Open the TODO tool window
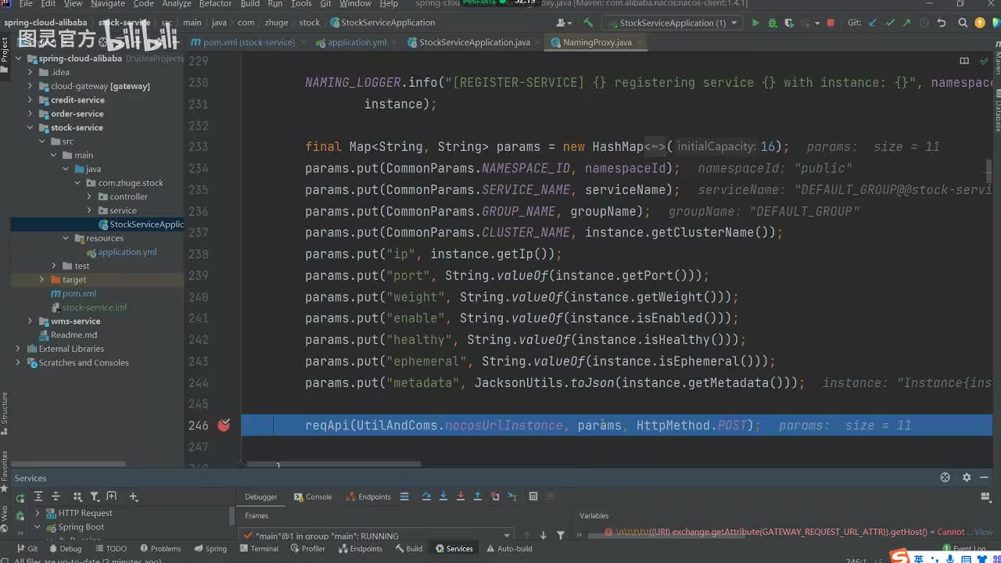The width and height of the screenshot is (1001, 563). [111, 548]
